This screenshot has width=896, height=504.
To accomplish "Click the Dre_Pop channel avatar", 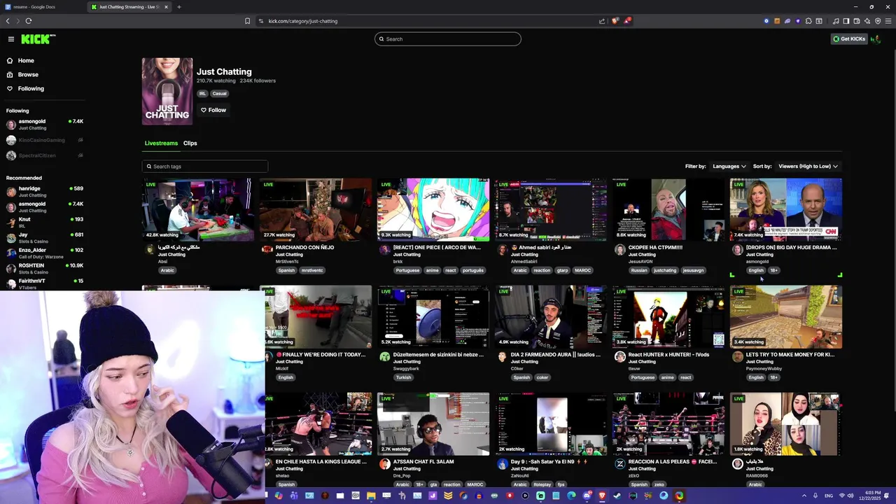I will click(x=384, y=464).
